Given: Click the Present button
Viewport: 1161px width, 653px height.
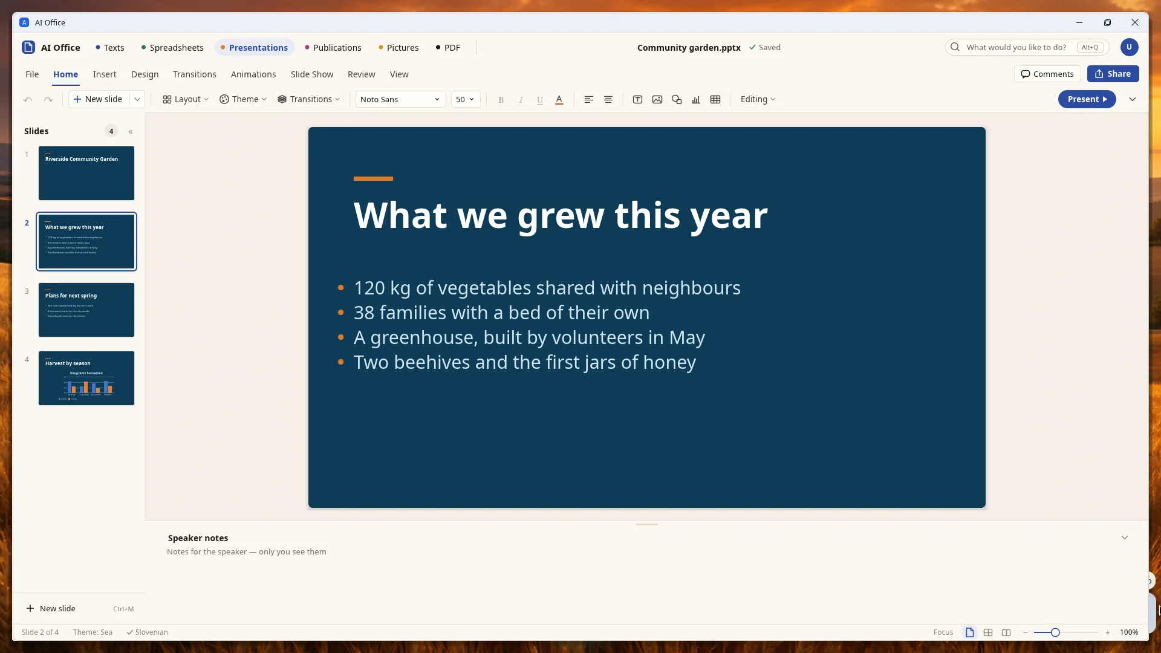Looking at the screenshot, I should pyautogui.click(x=1087, y=100).
